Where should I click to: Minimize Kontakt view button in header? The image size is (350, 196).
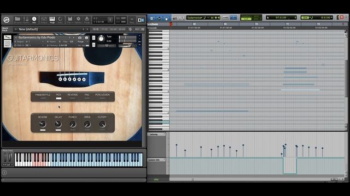(x=132, y=20)
